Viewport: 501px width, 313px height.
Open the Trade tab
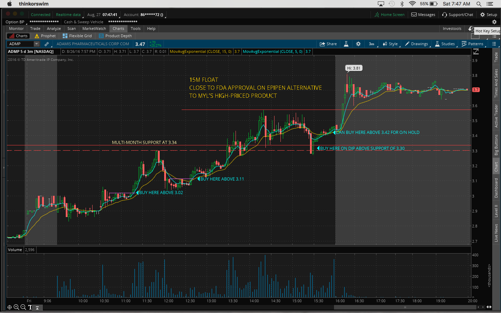coord(35,29)
